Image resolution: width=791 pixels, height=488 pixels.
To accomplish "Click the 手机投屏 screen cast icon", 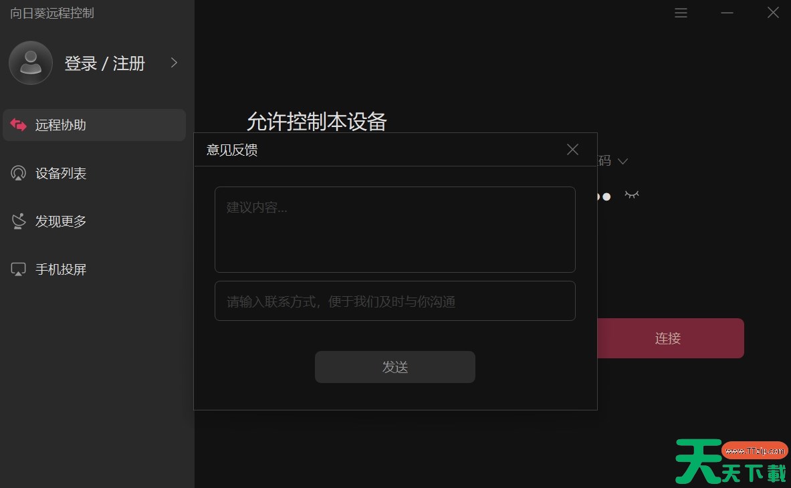I will 19,269.
